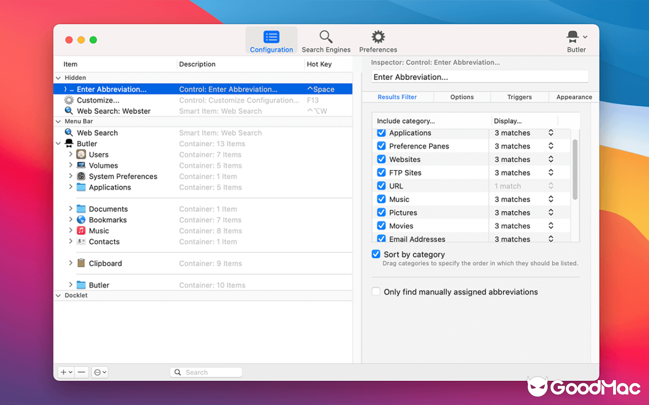Enable only manually assigned abbreviations

tap(376, 292)
